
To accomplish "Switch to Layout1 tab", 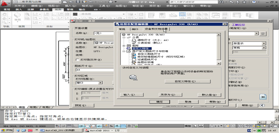I will tap(34, 107).
